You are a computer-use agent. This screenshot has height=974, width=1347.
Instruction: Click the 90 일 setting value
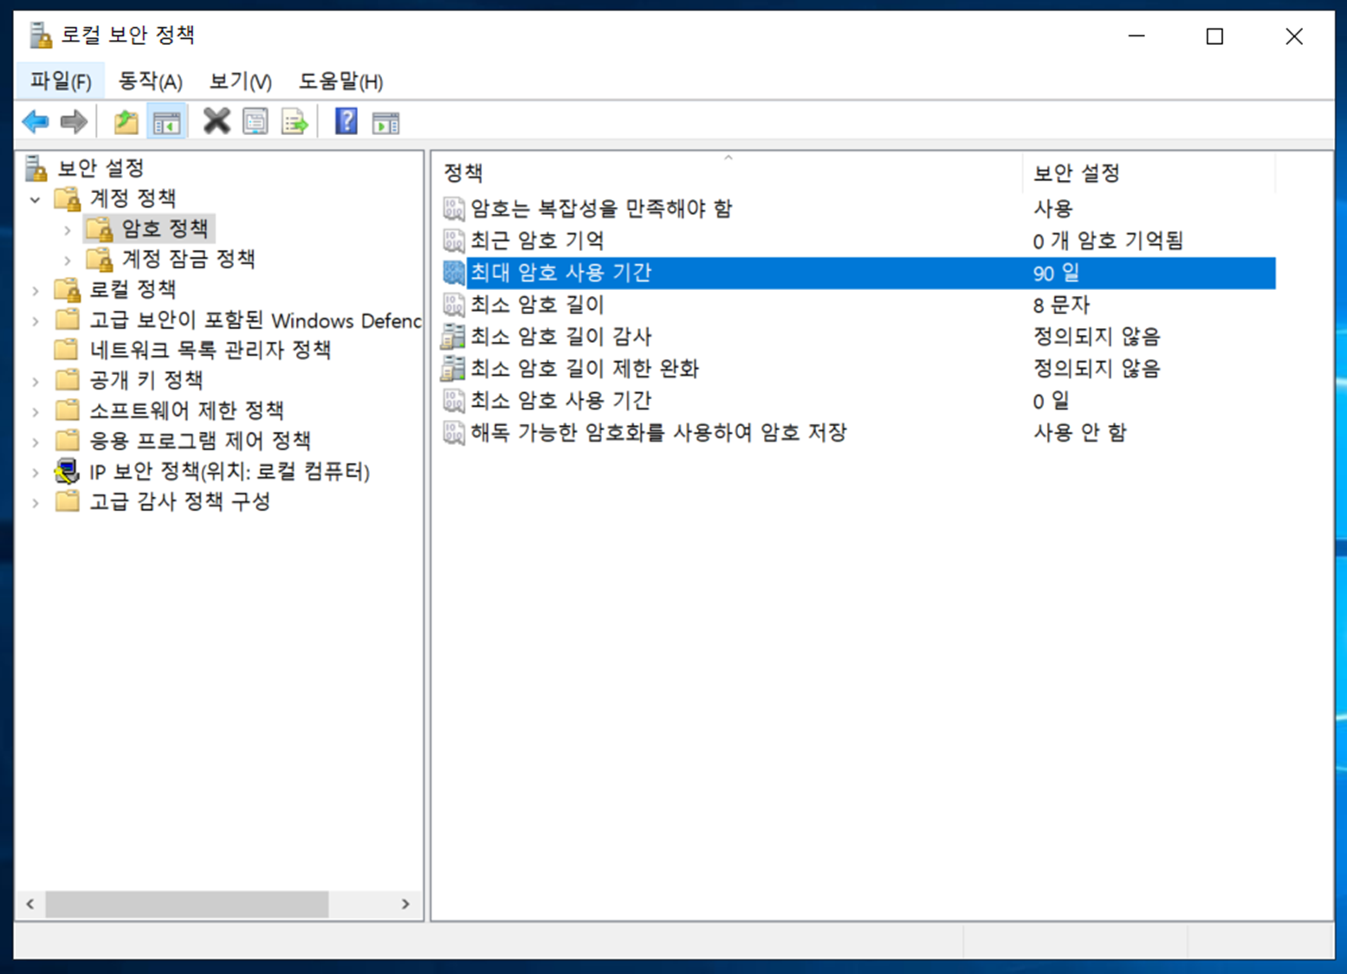[x=1056, y=274]
